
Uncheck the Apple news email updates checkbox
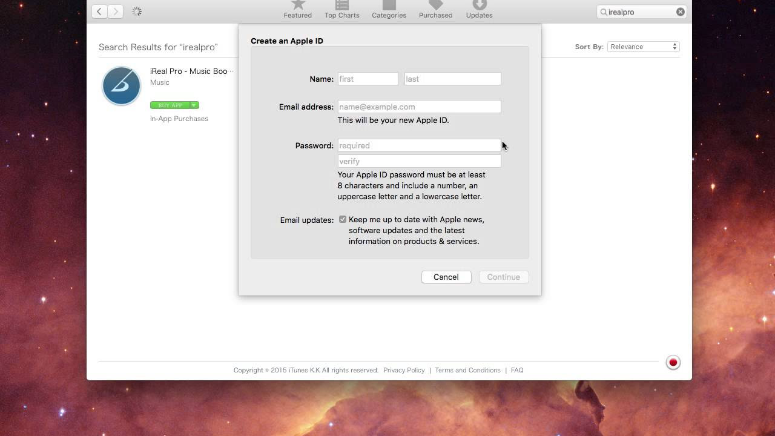click(343, 219)
